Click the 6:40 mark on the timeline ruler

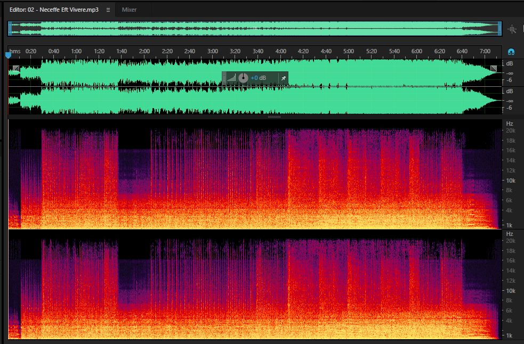pyautogui.click(x=462, y=51)
